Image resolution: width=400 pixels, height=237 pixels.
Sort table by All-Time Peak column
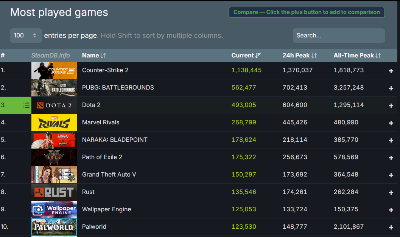pyautogui.click(x=357, y=55)
